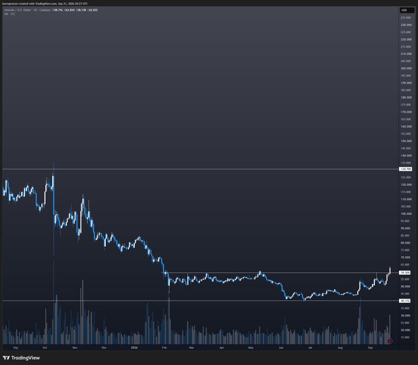Click the 200.000 price axis label

[406, 68]
